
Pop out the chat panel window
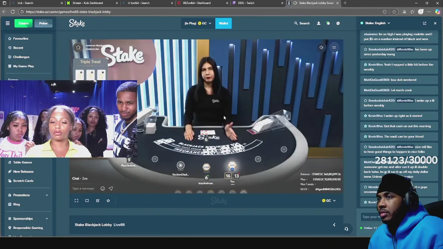point(425,23)
